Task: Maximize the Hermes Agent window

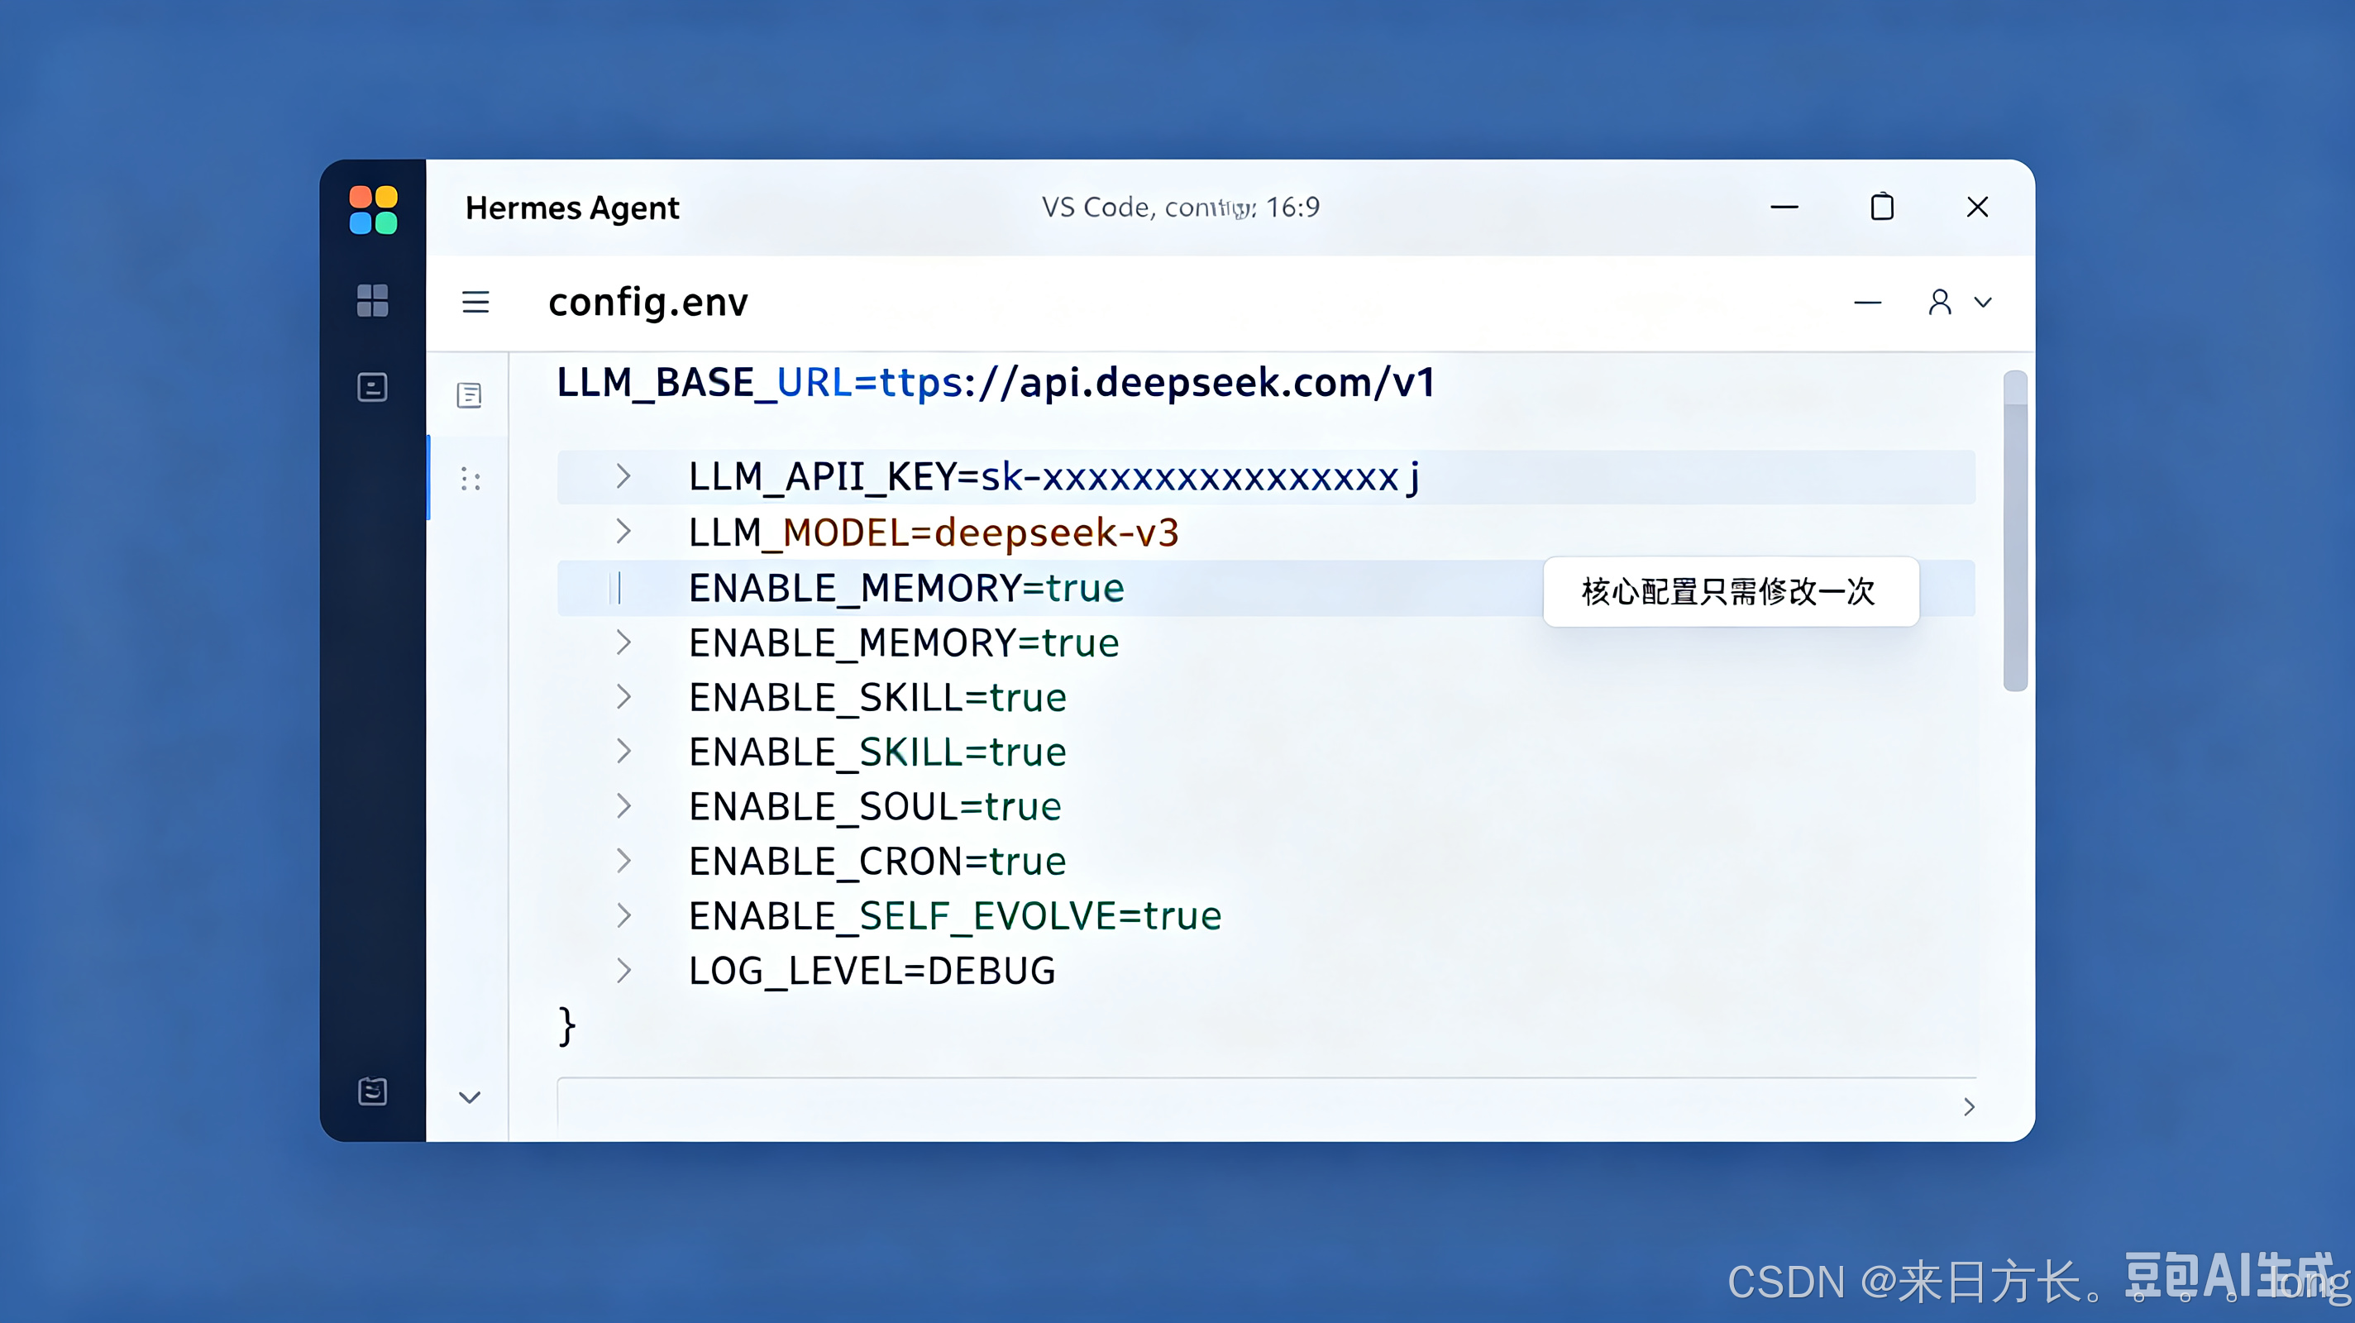Action: click(x=1881, y=207)
